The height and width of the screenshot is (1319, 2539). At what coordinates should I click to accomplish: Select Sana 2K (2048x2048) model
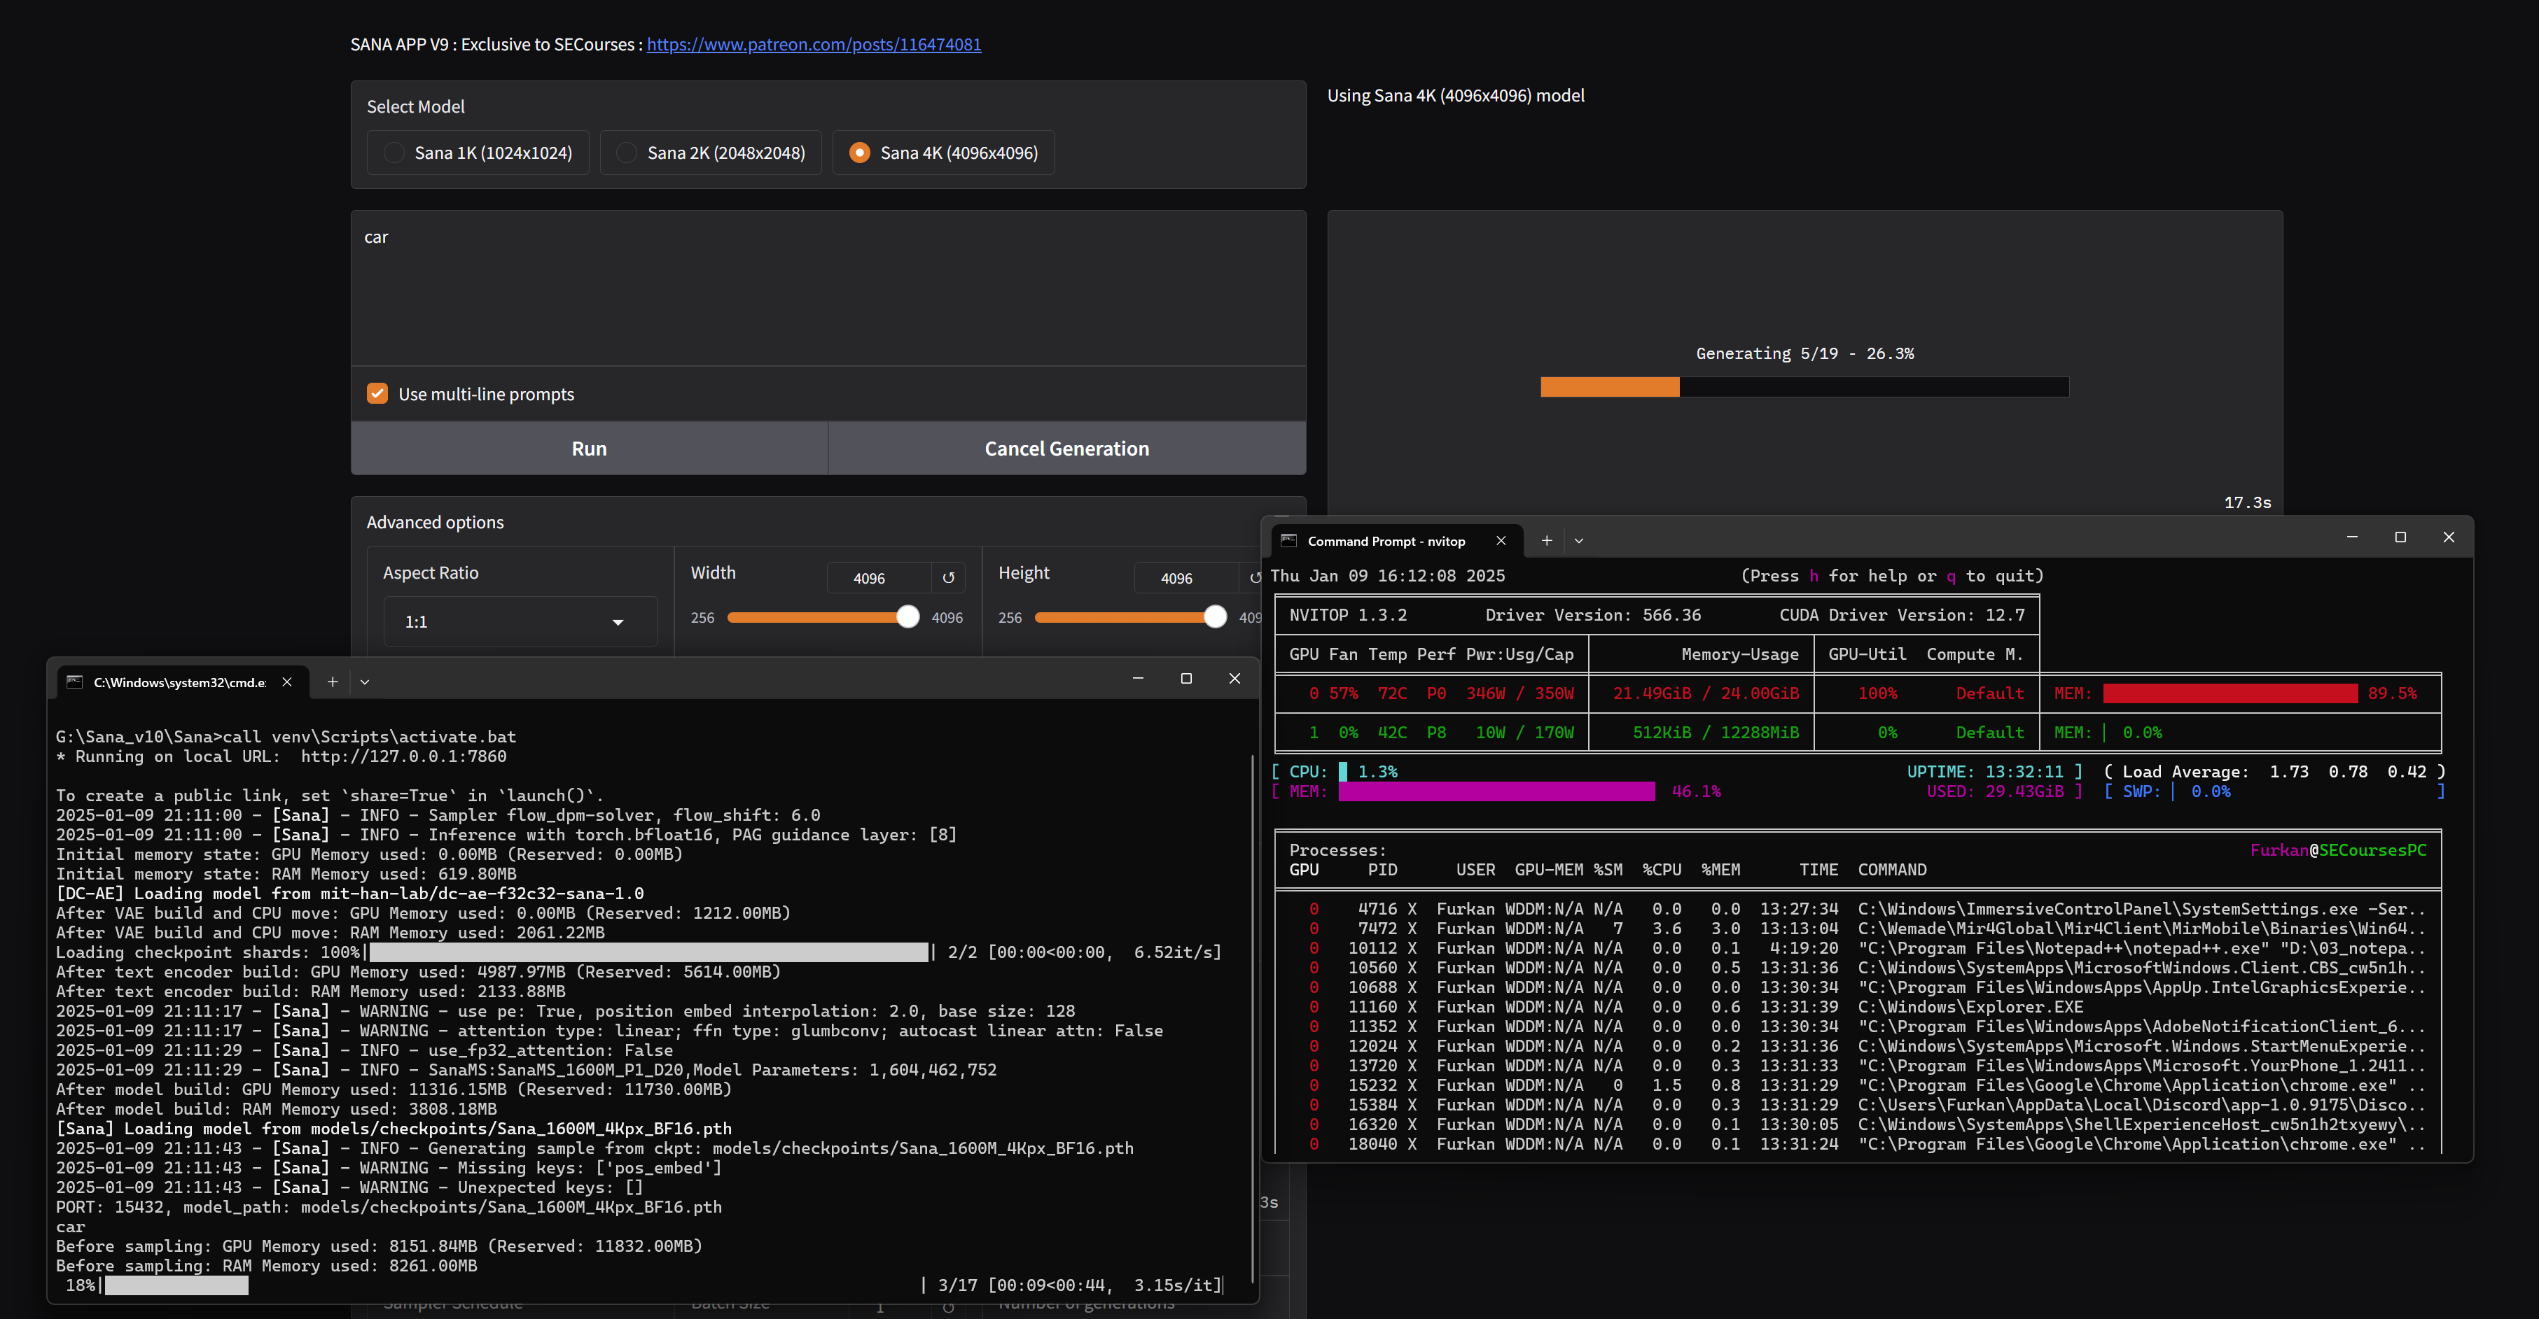[x=627, y=153]
